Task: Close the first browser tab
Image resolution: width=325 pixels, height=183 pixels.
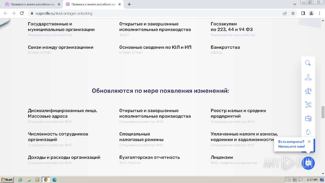Action: [59, 4]
